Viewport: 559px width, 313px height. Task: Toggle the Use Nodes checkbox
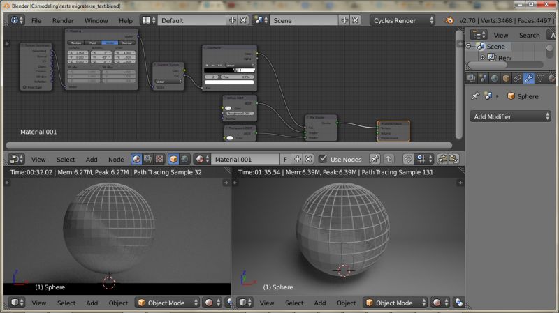tap(323, 159)
